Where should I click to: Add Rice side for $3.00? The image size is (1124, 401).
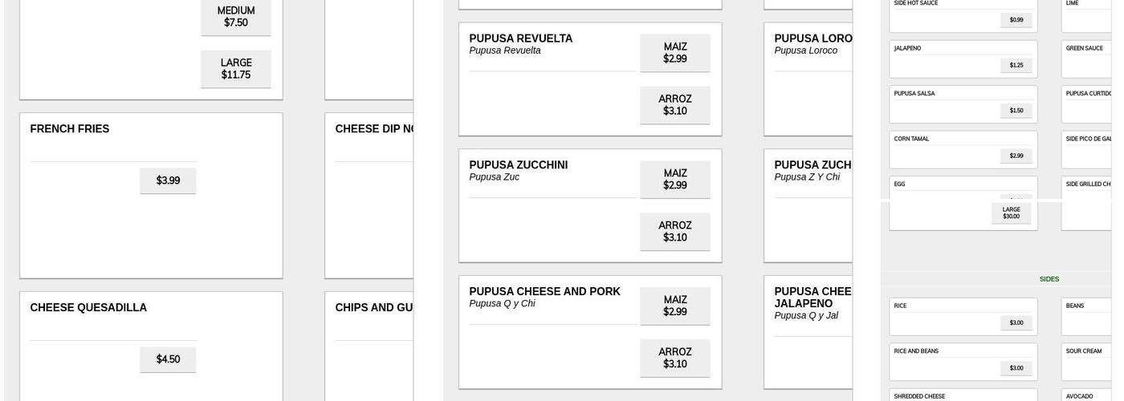tap(1016, 322)
